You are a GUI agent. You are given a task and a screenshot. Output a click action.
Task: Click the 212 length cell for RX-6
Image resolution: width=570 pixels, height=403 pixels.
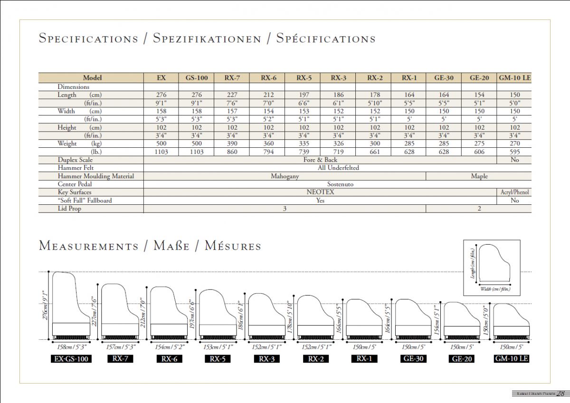(x=267, y=95)
